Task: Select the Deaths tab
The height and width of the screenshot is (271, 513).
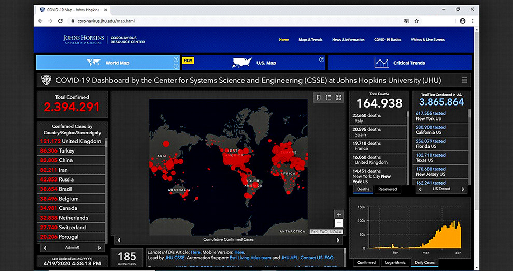Action: [363, 189]
